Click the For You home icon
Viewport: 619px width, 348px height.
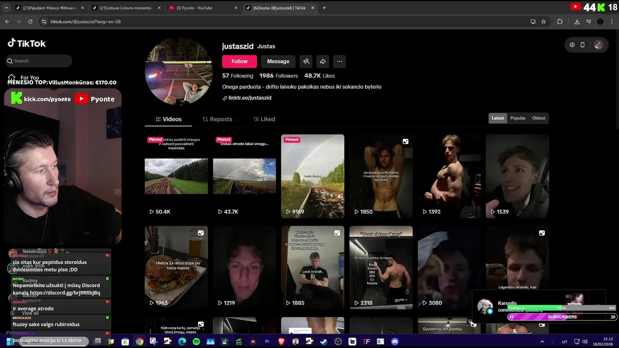pyautogui.click(x=12, y=77)
